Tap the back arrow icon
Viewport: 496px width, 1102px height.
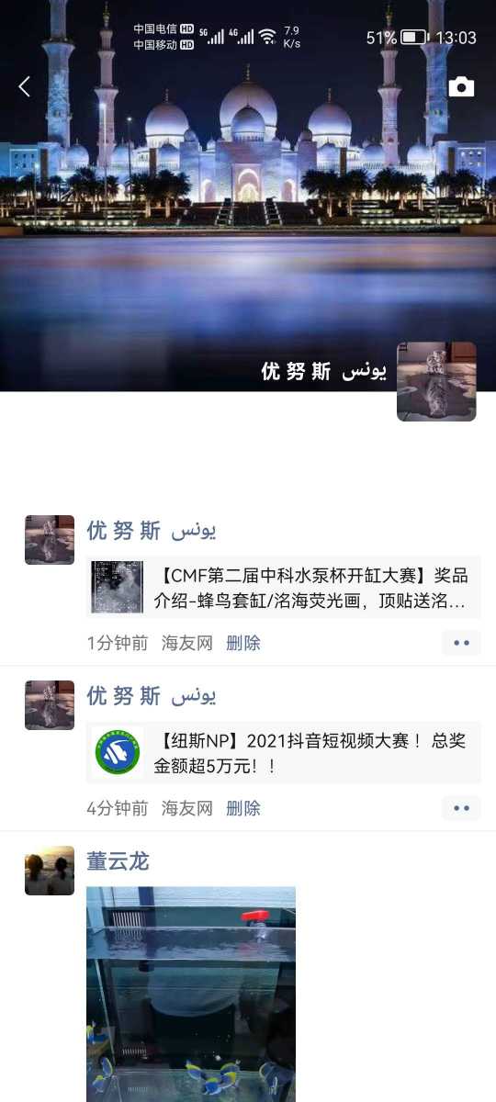tap(25, 86)
